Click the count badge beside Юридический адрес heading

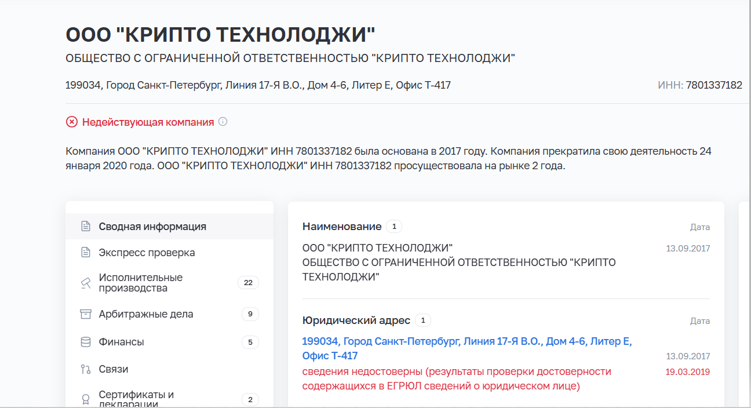pos(423,320)
